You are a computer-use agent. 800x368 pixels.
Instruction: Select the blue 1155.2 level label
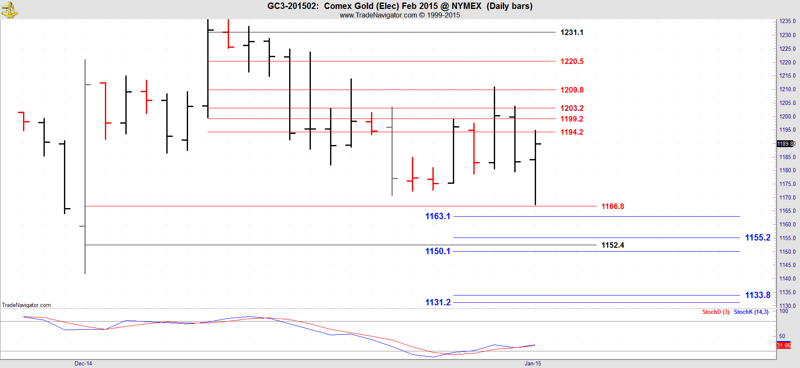pyautogui.click(x=757, y=238)
